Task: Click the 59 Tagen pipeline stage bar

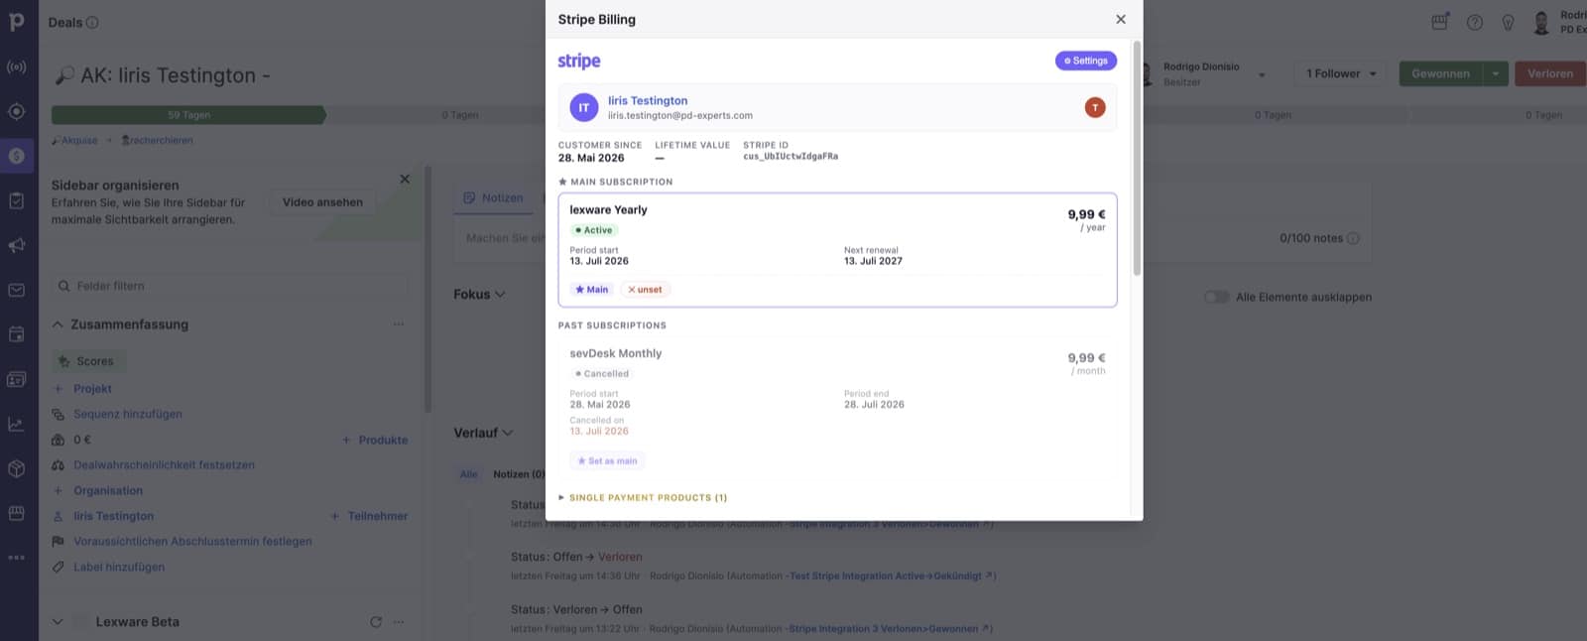Action: pos(188,115)
